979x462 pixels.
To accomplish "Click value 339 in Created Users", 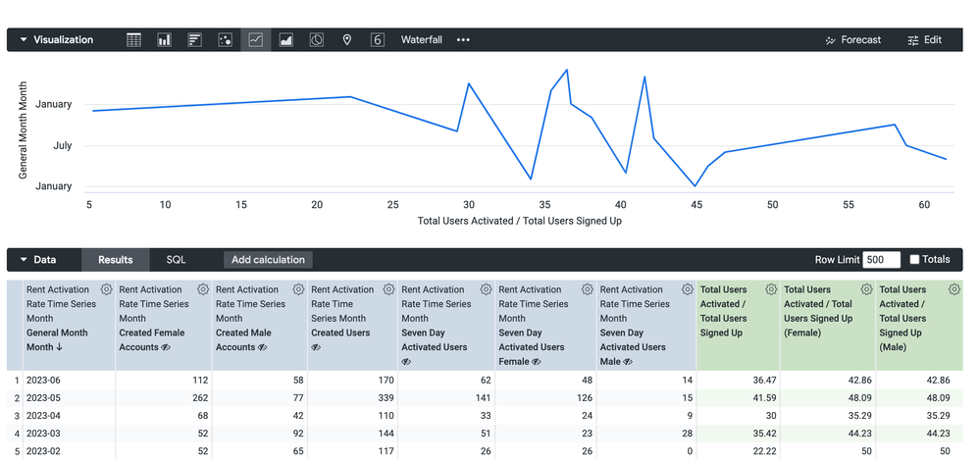I will pyautogui.click(x=386, y=397).
